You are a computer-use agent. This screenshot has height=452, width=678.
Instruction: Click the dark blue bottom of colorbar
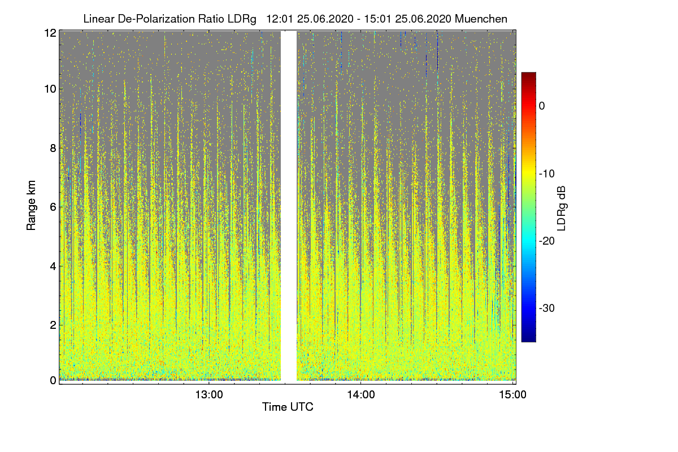click(x=528, y=338)
